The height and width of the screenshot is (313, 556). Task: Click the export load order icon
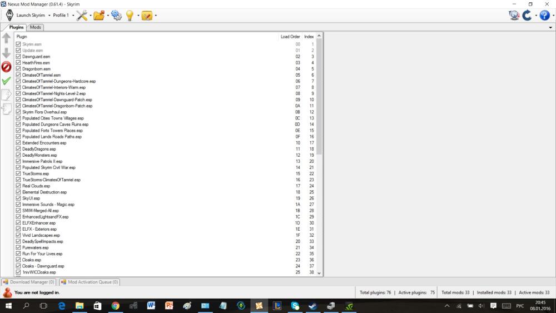[x=6, y=95]
